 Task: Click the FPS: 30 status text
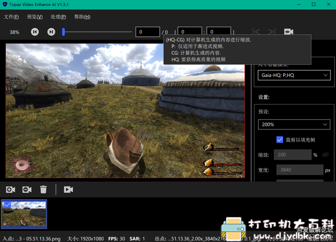click(117, 239)
